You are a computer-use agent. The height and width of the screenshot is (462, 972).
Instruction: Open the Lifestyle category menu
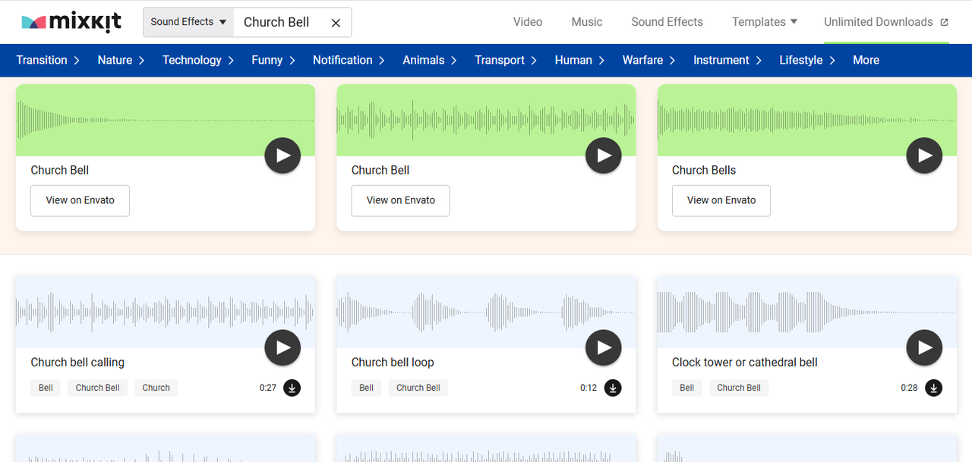coord(808,60)
